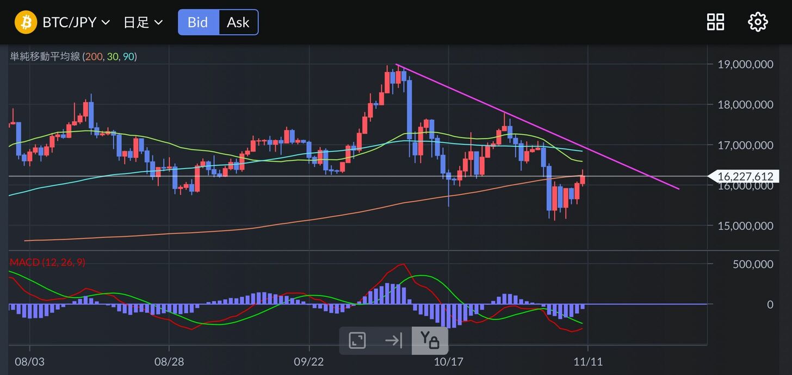Click the cyan 90 moving average period
This screenshot has width=792, height=375.
[x=128, y=57]
